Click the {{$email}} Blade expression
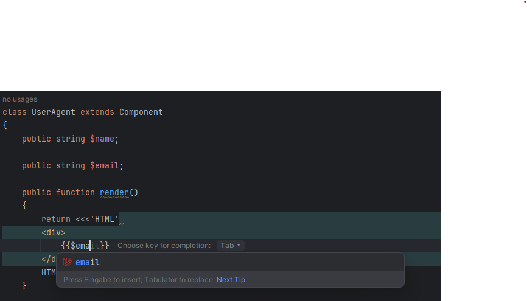527x301 pixels. click(85, 246)
